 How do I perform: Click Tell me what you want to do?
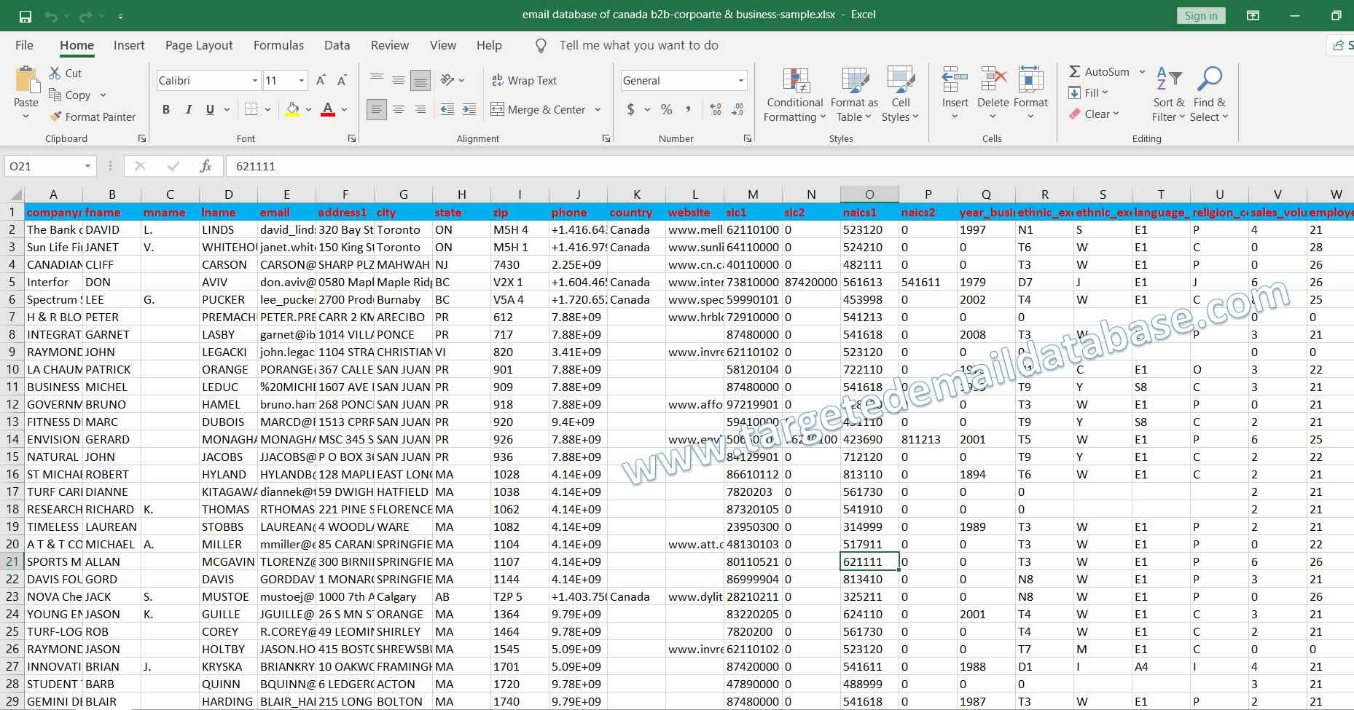[638, 45]
